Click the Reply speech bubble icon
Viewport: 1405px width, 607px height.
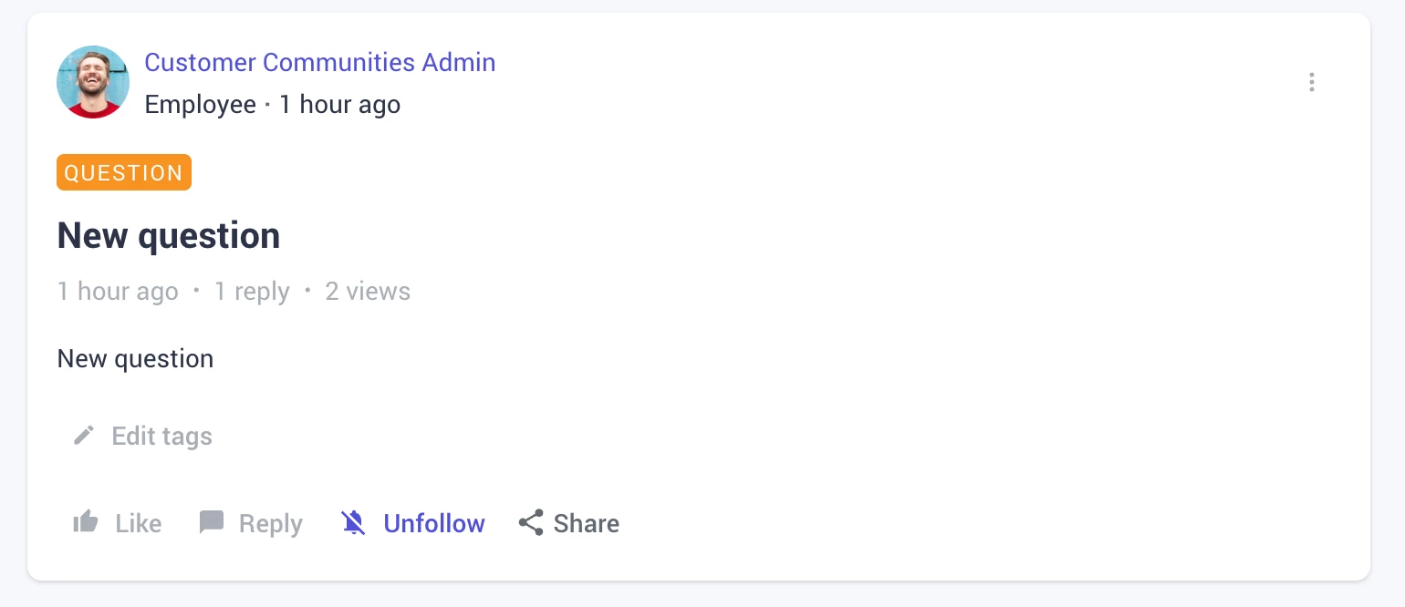click(x=212, y=522)
